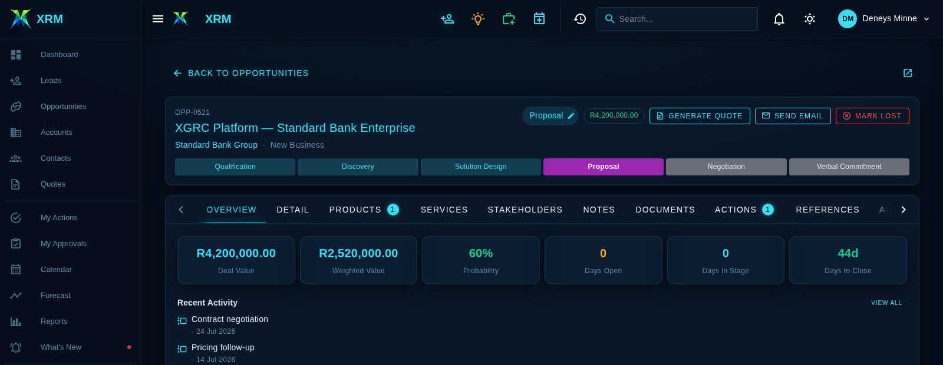Click the DM user avatar
Screen dimensions: 943x365
pyautogui.click(x=848, y=19)
